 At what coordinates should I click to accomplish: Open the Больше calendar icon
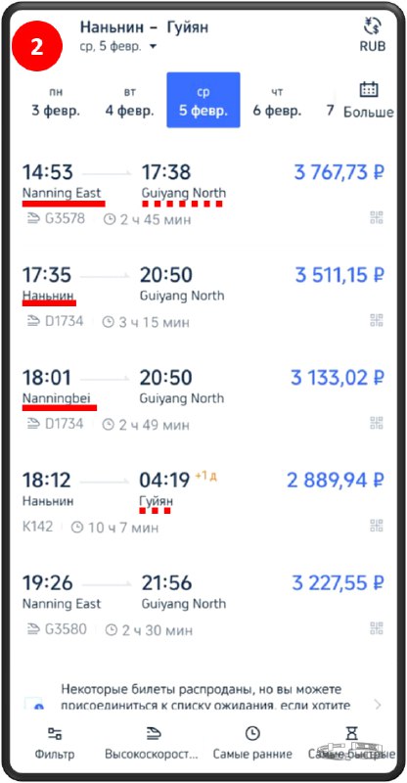pyautogui.click(x=369, y=90)
